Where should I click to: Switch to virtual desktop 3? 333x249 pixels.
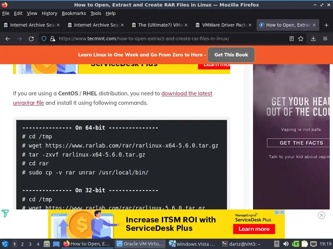coord(30,244)
